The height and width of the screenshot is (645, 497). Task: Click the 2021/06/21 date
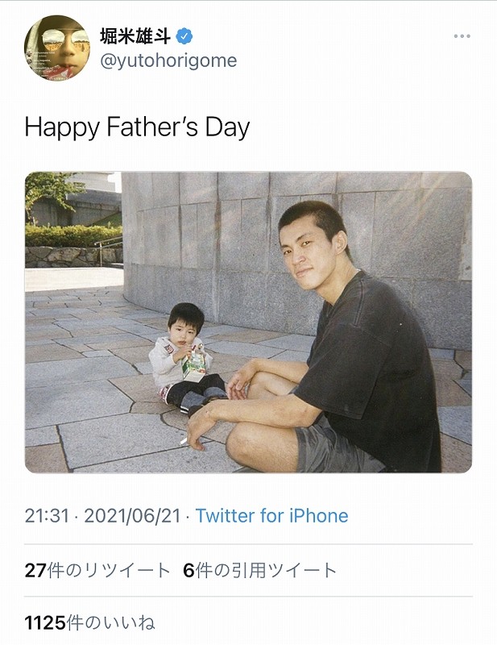point(133,515)
